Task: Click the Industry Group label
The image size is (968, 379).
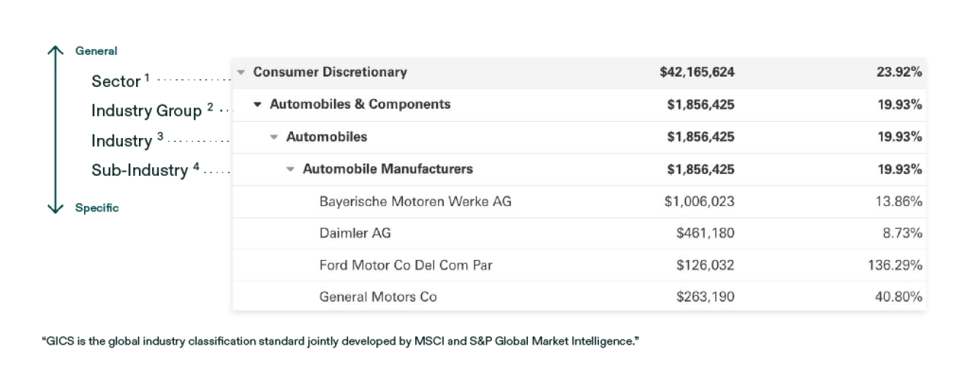Action: click(146, 111)
